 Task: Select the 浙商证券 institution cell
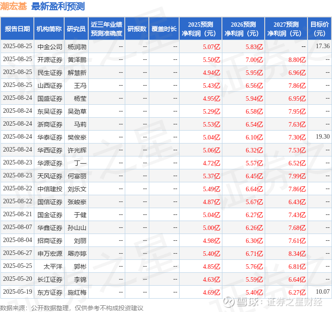click(x=50, y=124)
